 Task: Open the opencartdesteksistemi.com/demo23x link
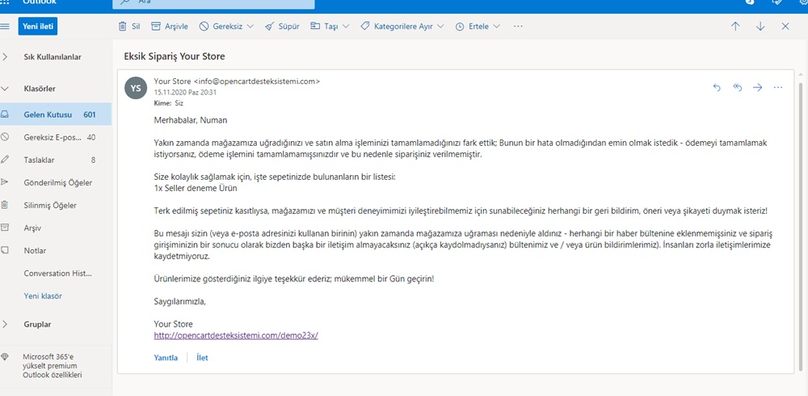click(236, 336)
